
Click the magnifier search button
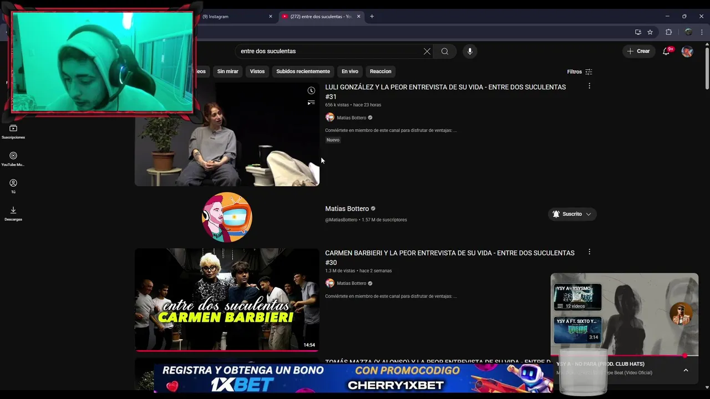point(445,51)
